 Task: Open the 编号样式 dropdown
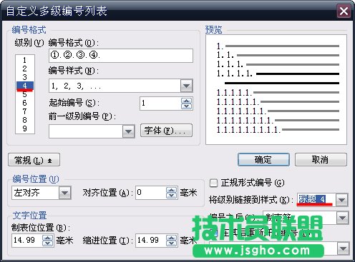coord(186,86)
